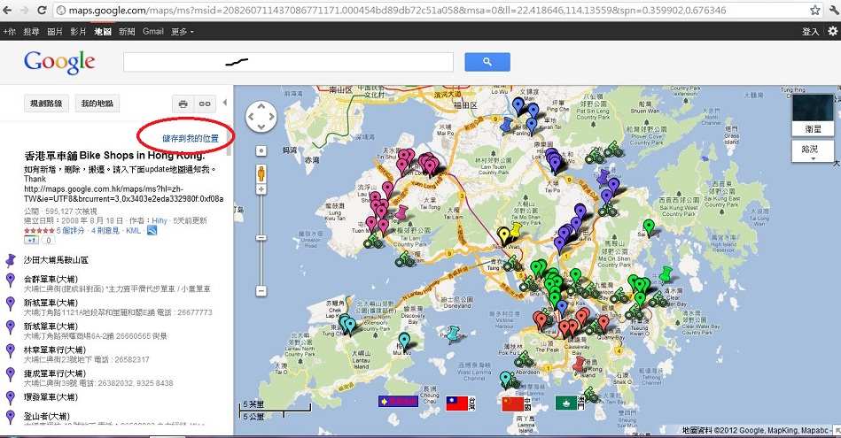
Task: Click the zoom out minus button
Action: (x=261, y=290)
